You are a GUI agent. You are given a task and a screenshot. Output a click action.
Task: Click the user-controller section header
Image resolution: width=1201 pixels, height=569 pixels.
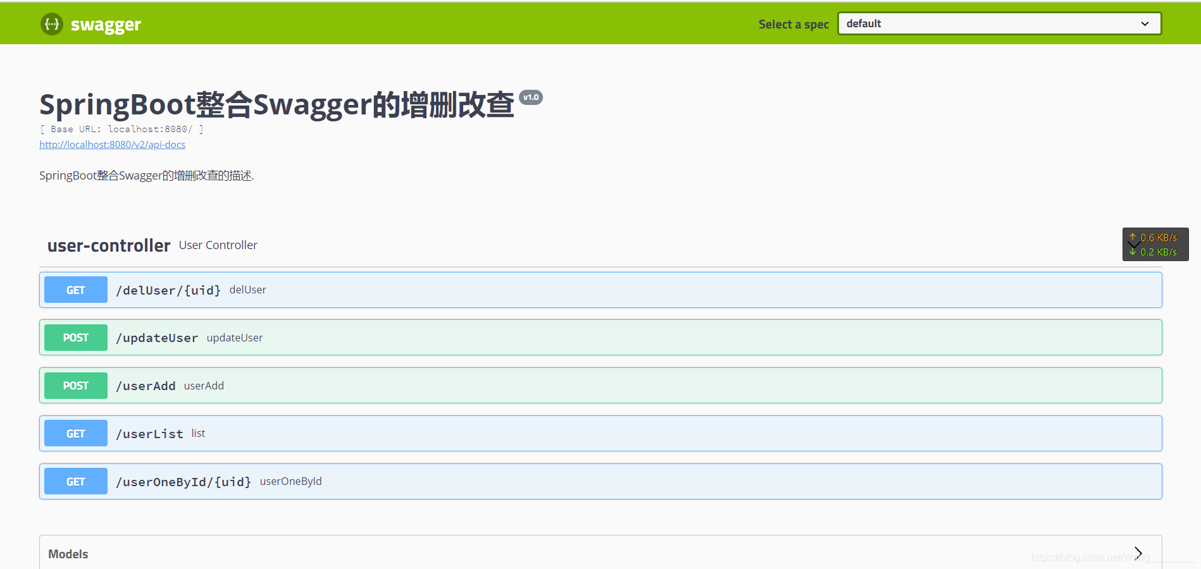108,245
